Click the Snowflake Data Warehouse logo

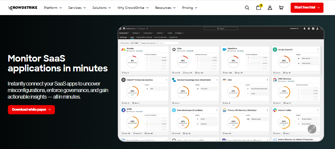pos(174,110)
